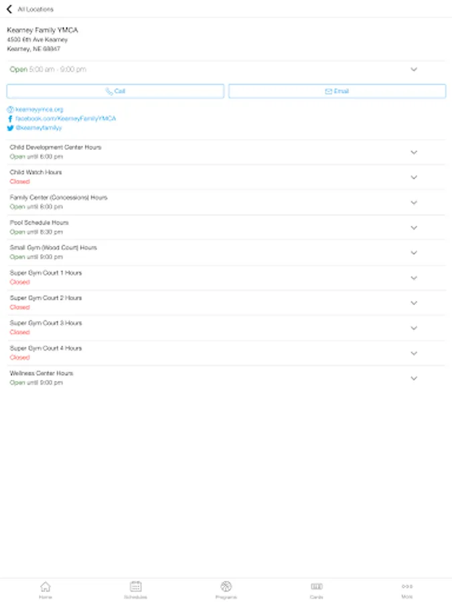This screenshot has width=452, height=602.
Task: Select the 'Super Gym Court 3 Hours' title
Action: pos(46,323)
